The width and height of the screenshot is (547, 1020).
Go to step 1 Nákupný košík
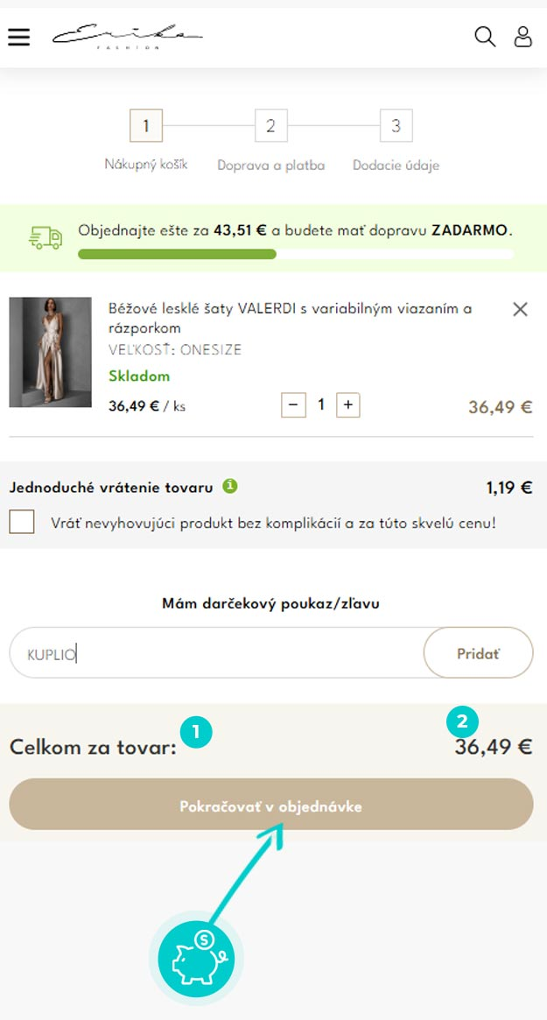click(x=146, y=125)
